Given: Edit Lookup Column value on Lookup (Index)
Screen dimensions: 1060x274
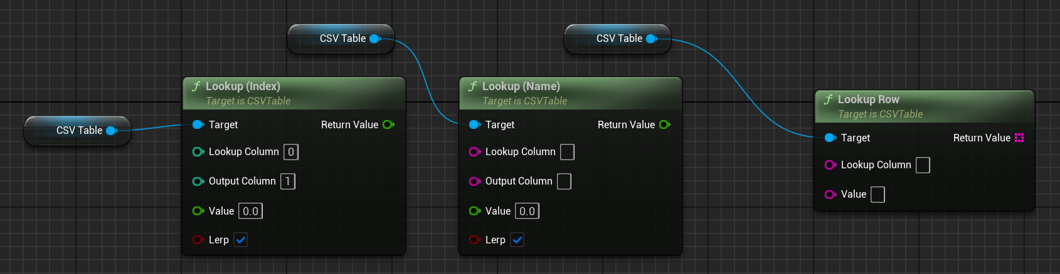Looking at the screenshot, I should [x=291, y=152].
